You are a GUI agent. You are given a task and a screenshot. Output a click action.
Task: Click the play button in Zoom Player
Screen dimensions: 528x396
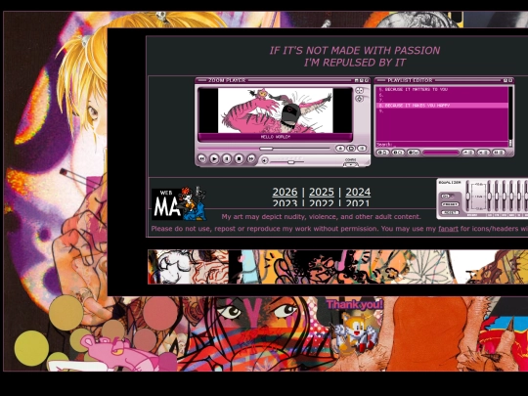214,158
